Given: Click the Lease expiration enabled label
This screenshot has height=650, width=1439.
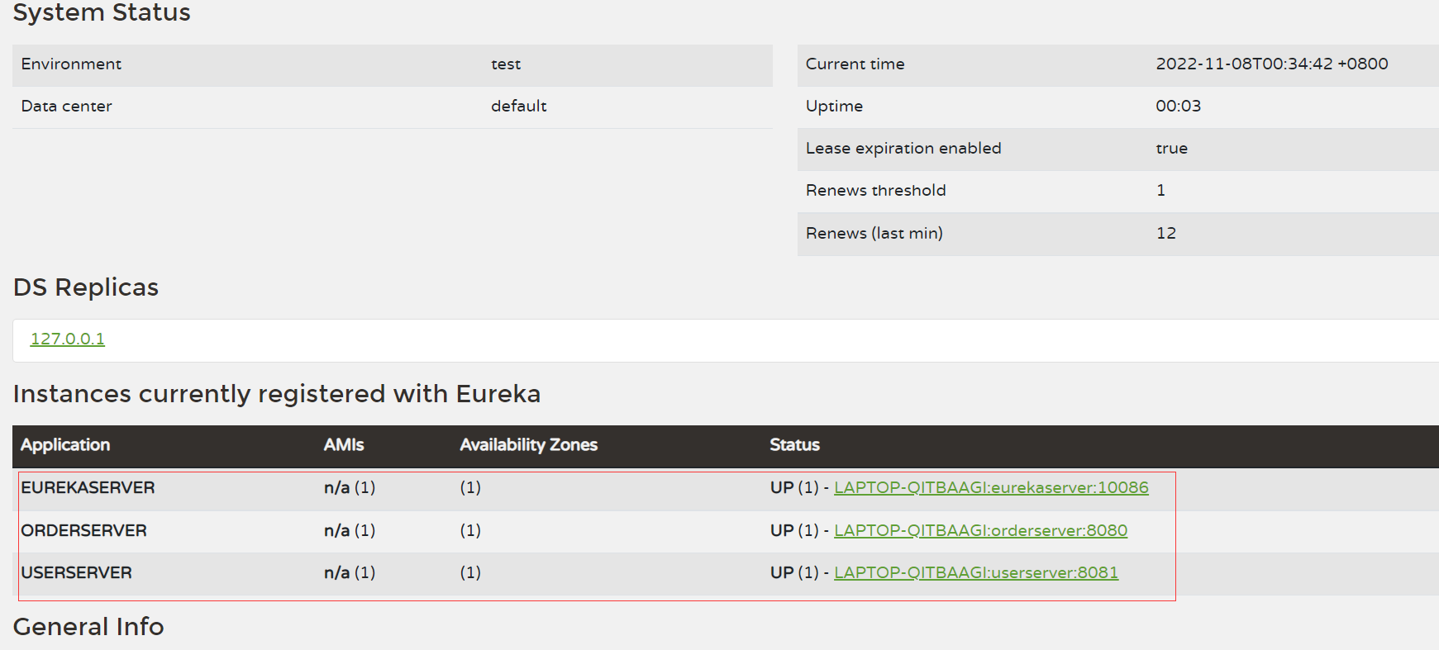Looking at the screenshot, I should point(903,148).
